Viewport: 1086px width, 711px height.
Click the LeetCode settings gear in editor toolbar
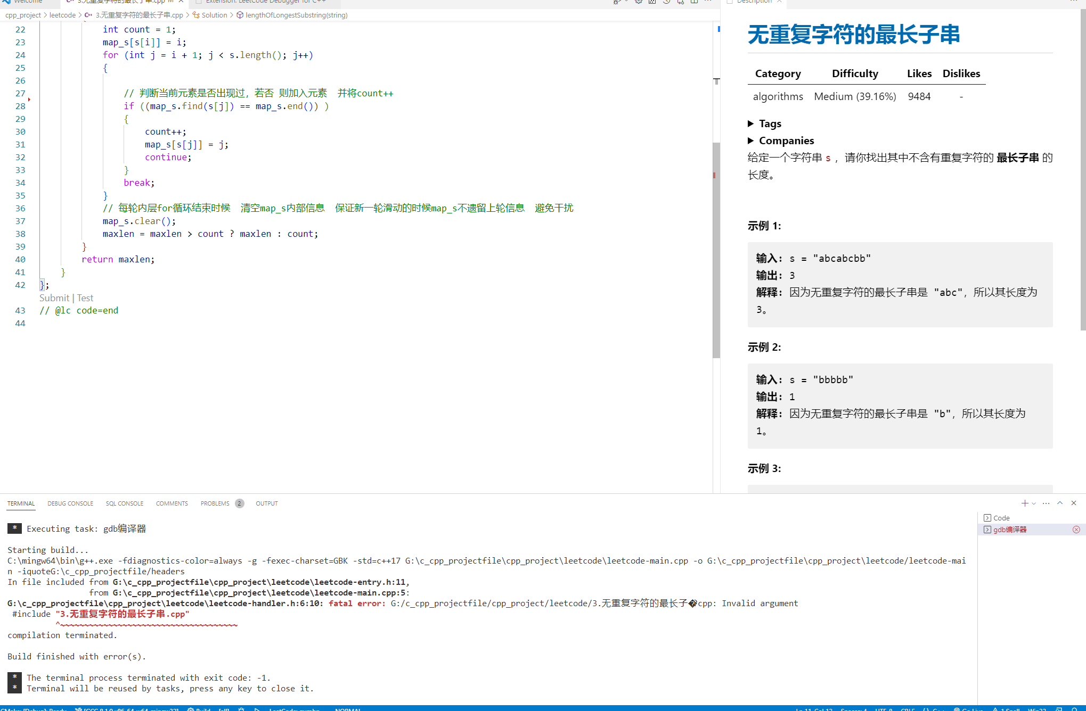coord(639,2)
